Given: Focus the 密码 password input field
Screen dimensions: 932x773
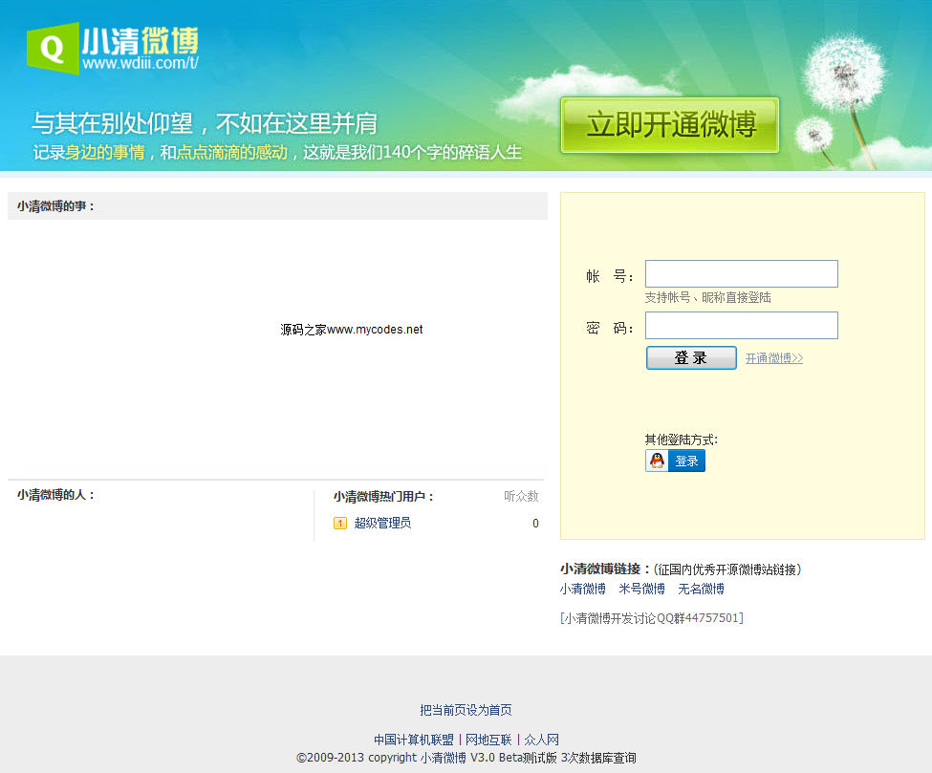Looking at the screenshot, I should point(741,326).
